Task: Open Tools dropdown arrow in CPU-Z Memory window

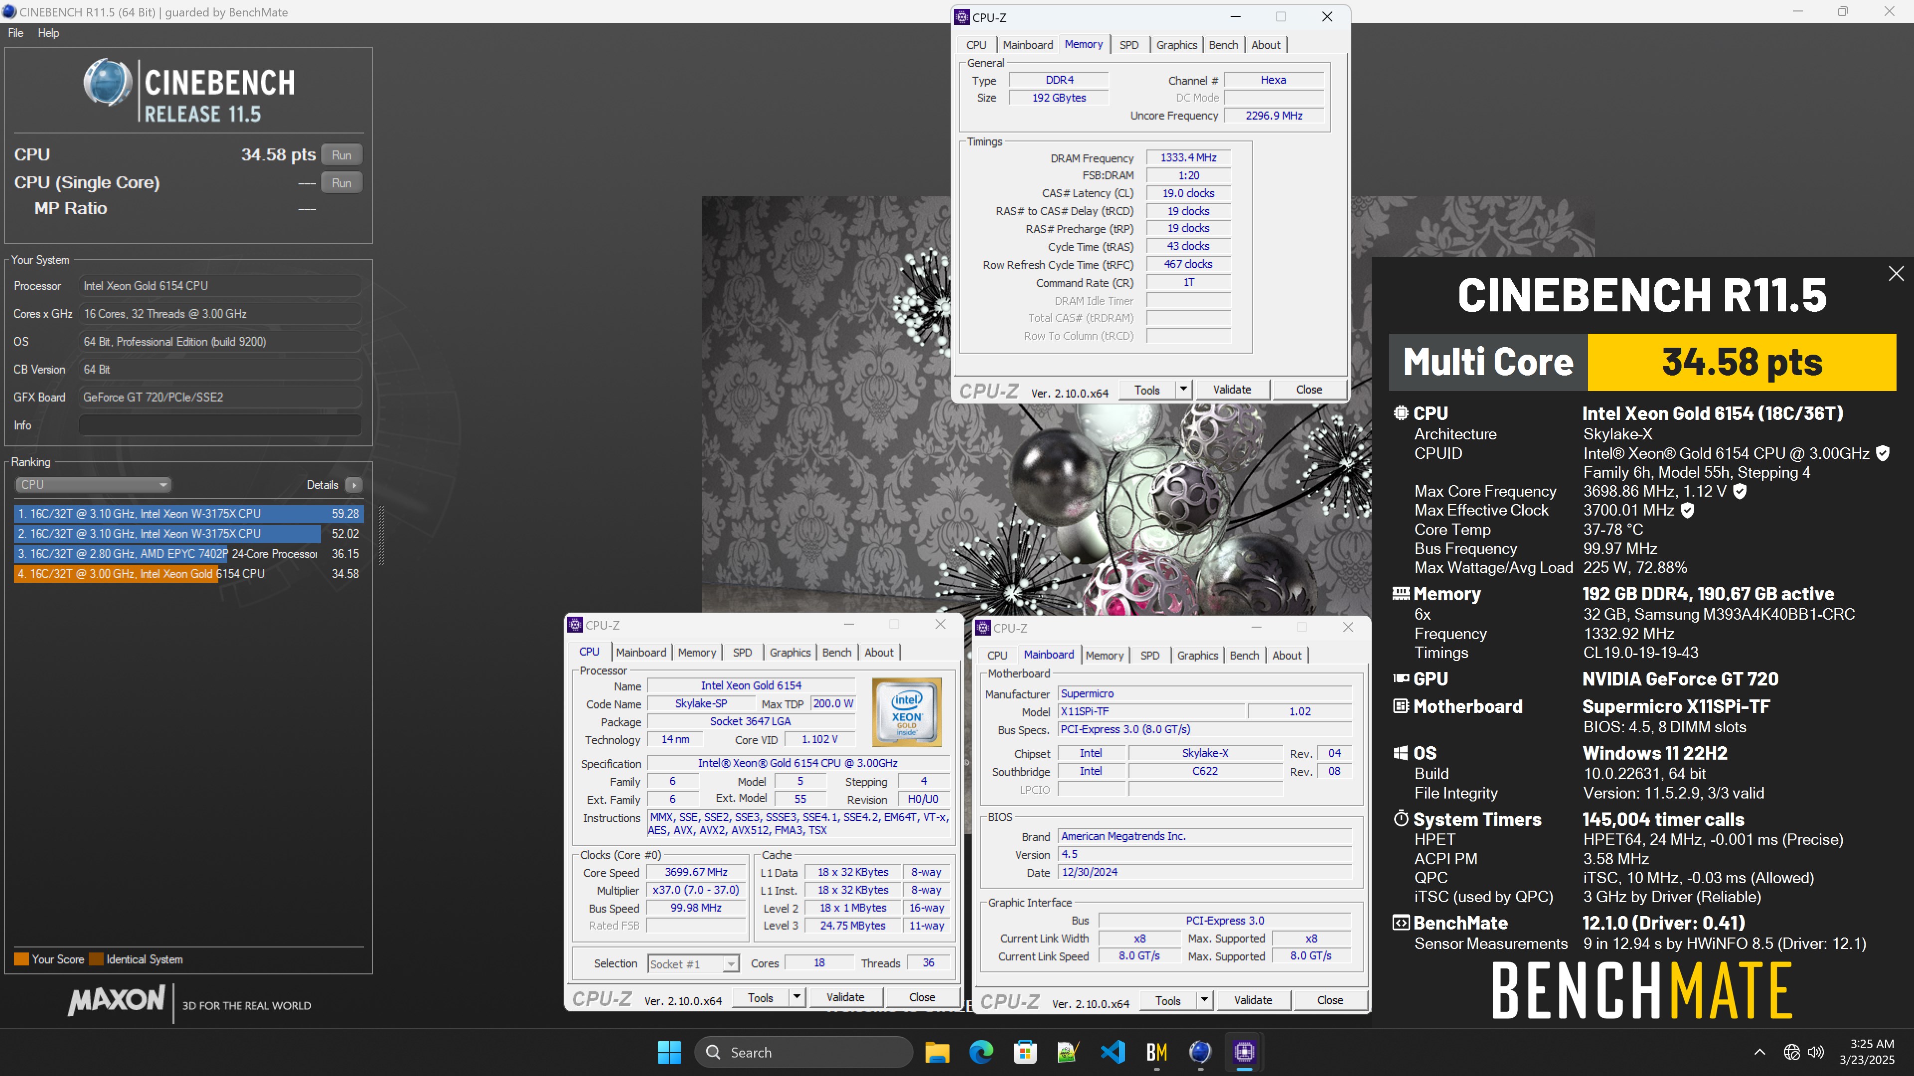Action: (1184, 390)
